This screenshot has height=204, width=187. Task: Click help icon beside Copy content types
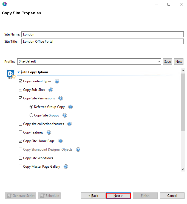(57, 81)
